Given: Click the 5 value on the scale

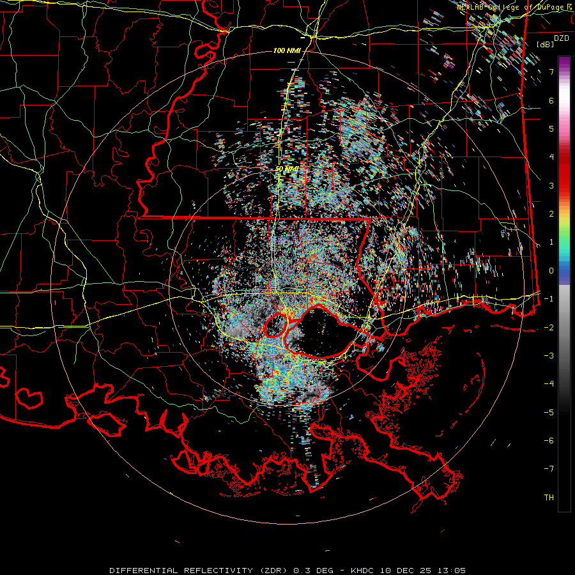Looking at the screenshot, I should (551, 128).
